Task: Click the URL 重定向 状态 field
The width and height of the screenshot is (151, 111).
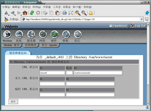Action: click(69, 73)
